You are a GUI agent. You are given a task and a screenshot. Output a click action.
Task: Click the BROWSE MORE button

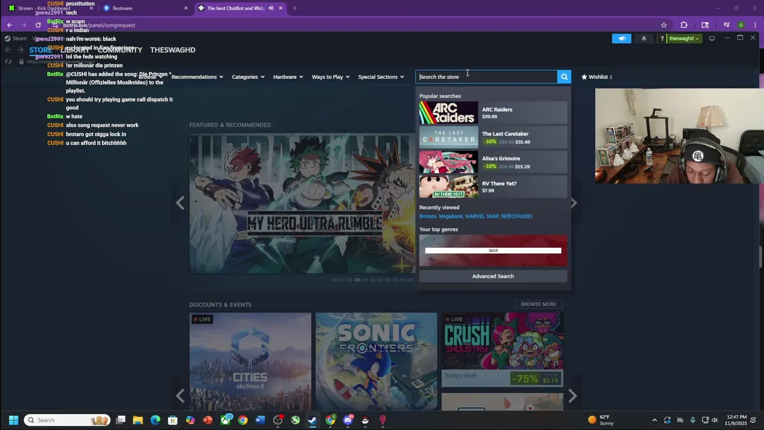[x=538, y=304]
